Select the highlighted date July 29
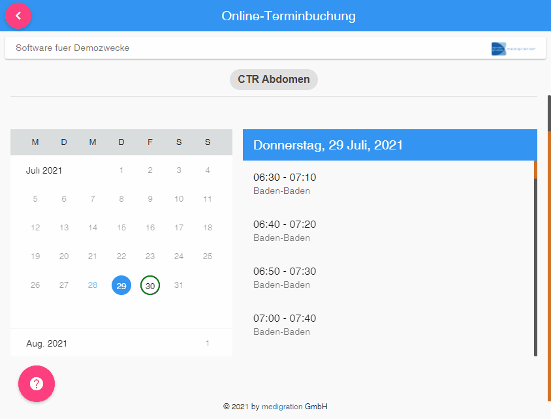551x419 pixels. [121, 285]
